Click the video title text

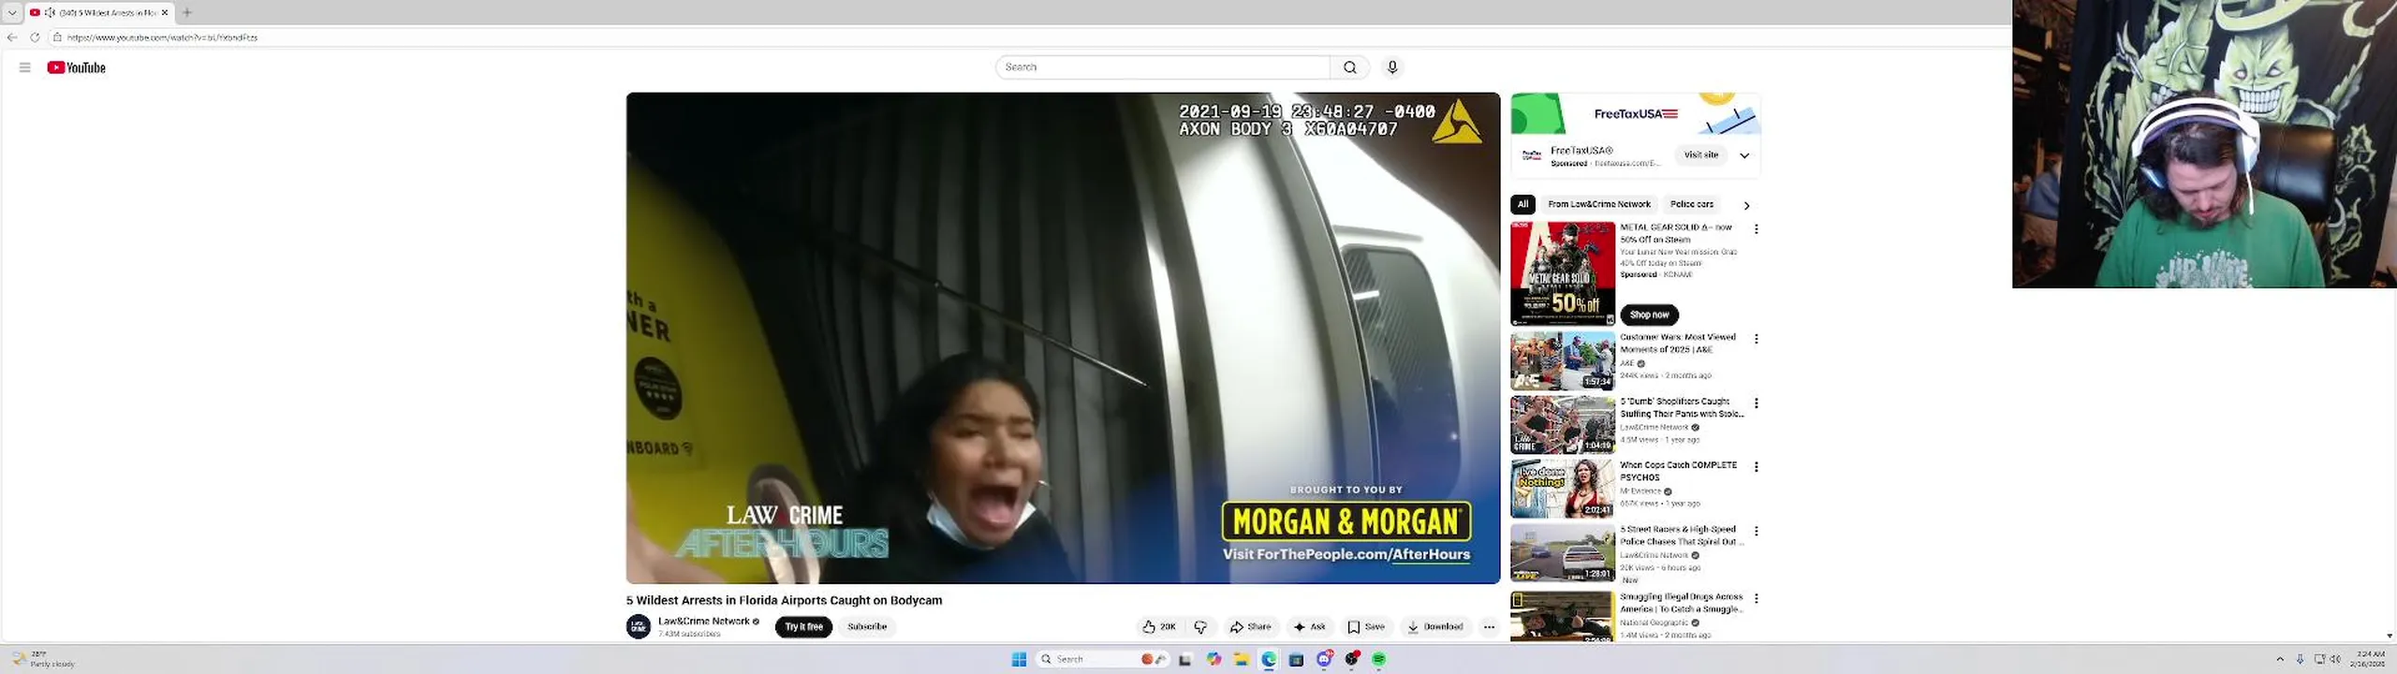(x=784, y=601)
